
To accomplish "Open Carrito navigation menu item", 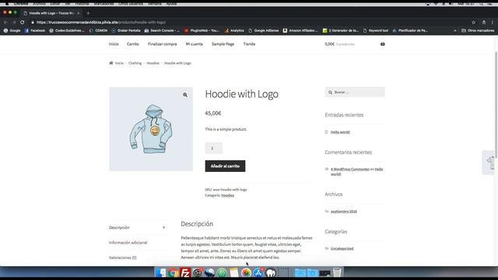I will coord(133,44).
